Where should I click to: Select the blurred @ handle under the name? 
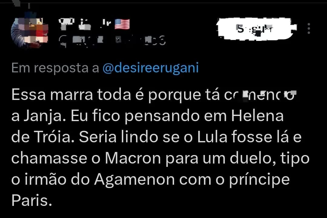(112, 41)
